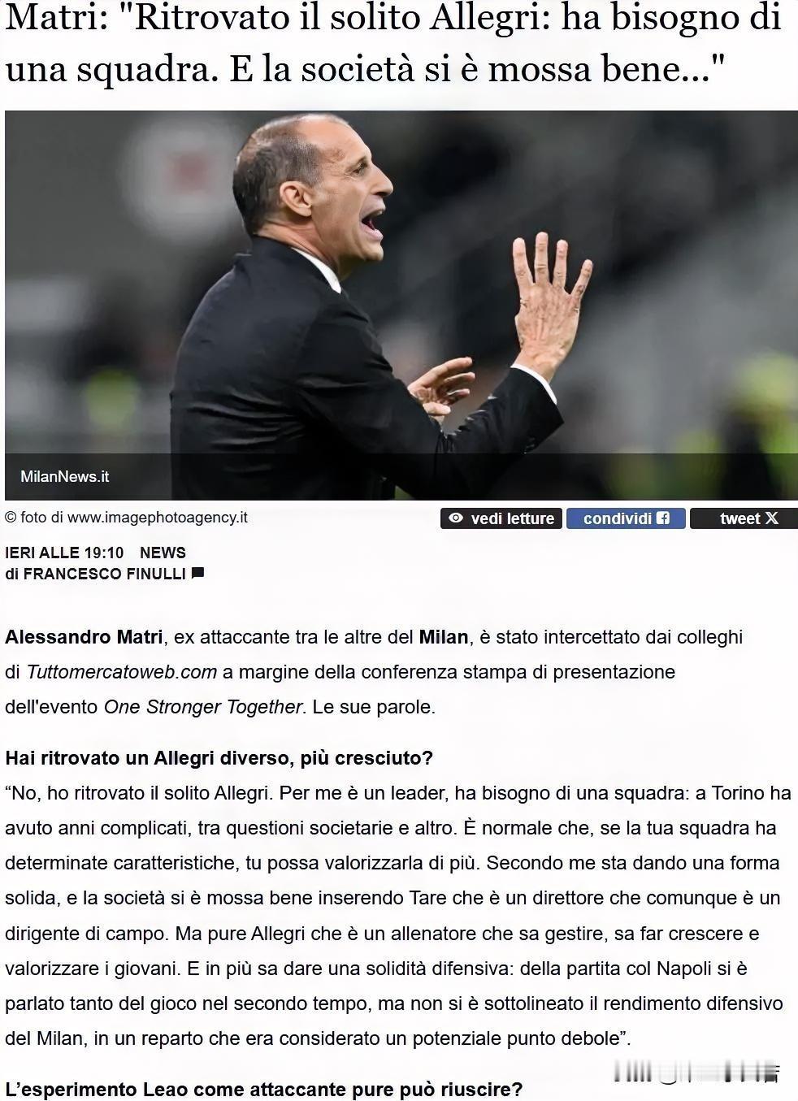Click the MilanNews.it watermark on the photo
Image resolution: width=798 pixels, height=1101 pixels.
click(x=65, y=477)
